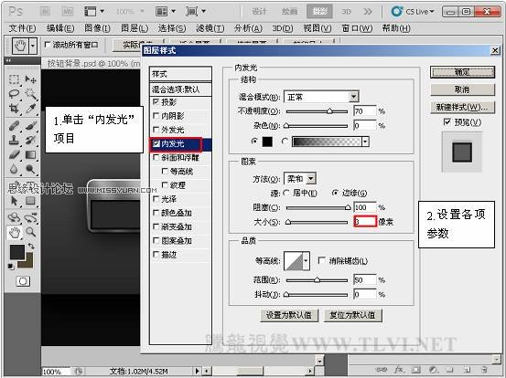The image size is (506, 378).
Task: Enable the Satin (光泽) checkbox
Action: coord(156,199)
